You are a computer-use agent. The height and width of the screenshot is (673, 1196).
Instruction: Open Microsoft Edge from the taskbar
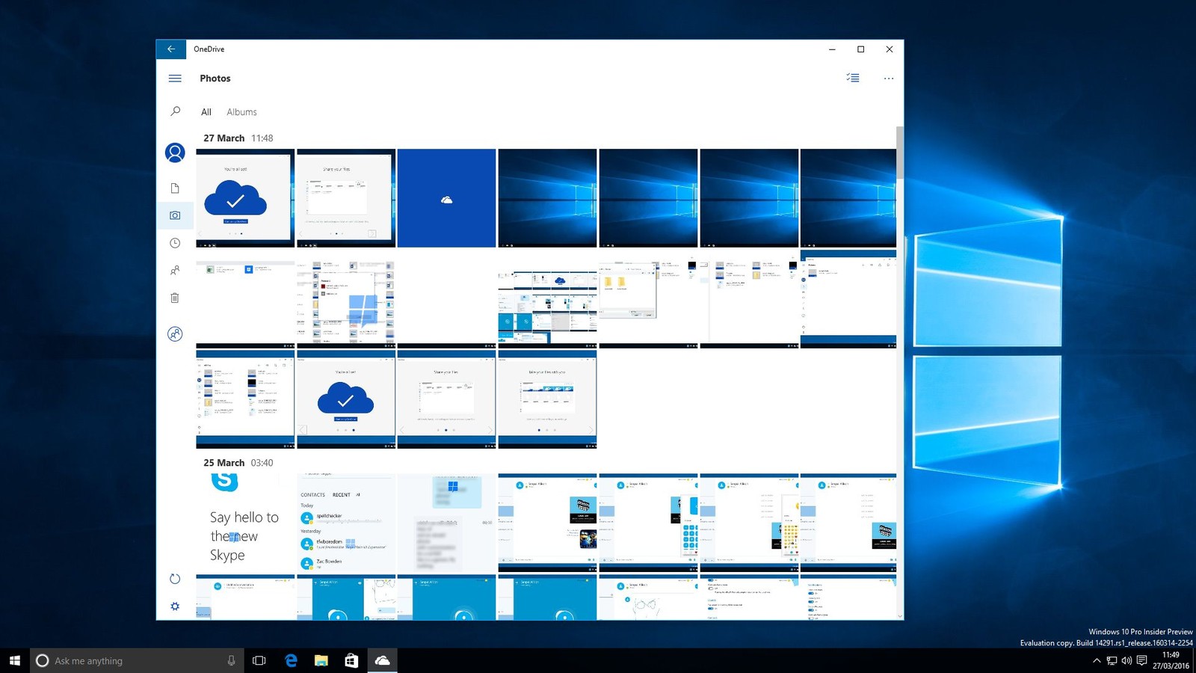point(291,660)
